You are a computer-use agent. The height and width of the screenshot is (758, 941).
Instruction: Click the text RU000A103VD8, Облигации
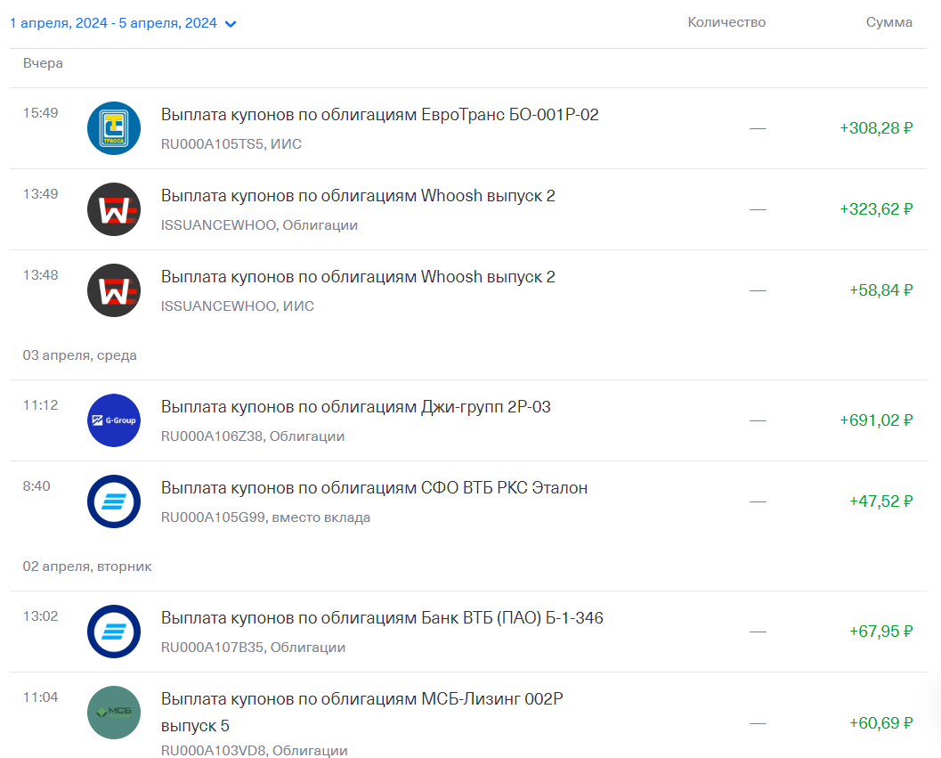[255, 751]
